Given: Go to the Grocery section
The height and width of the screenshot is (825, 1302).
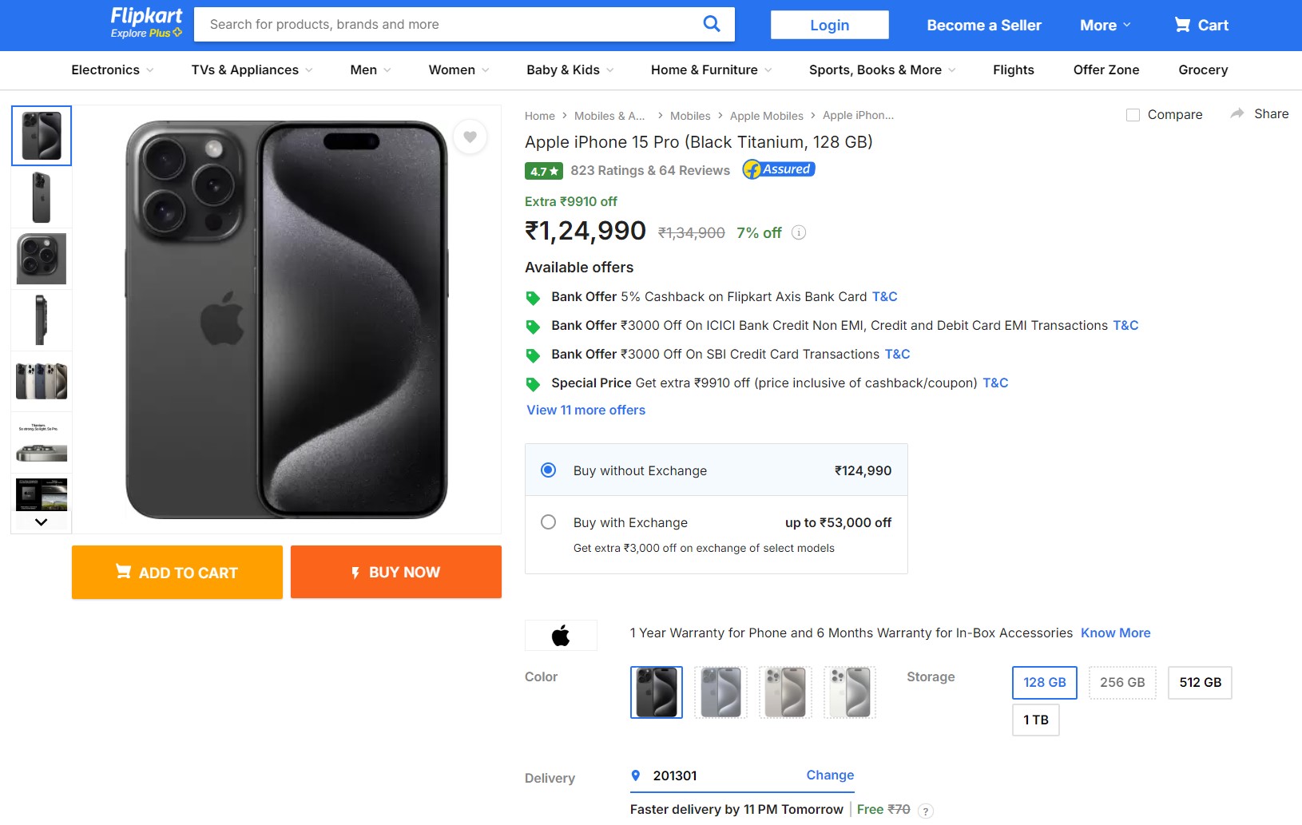Looking at the screenshot, I should (x=1203, y=70).
